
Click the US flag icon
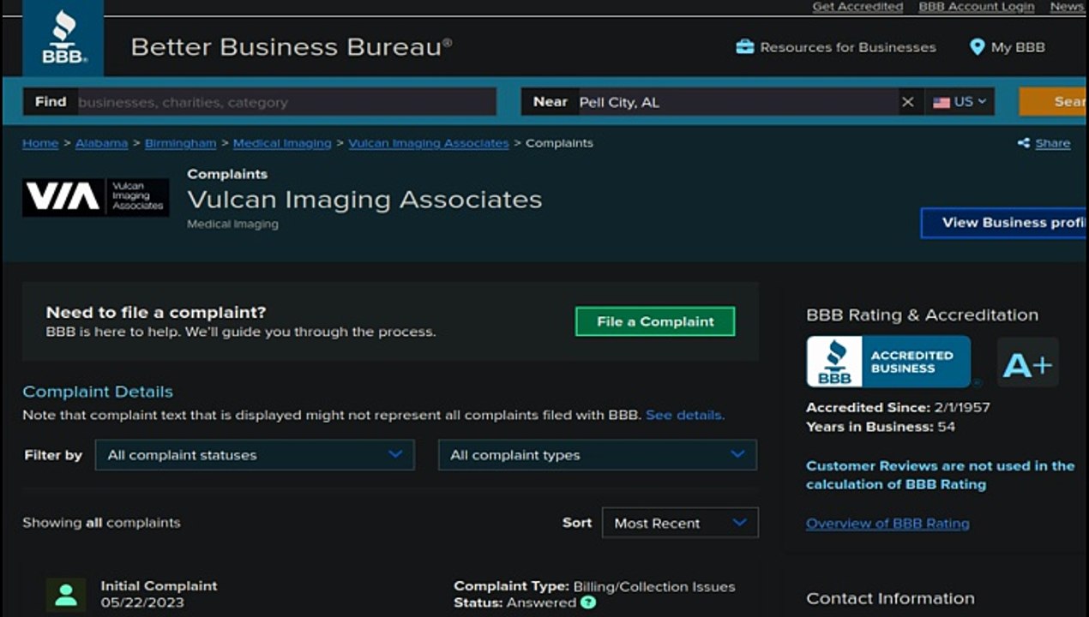point(942,102)
